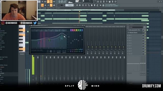Image resolution: width=163 pixels, height=91 pixels.
Task: Open the project info speech bubble icon
Action: point(115,2)
